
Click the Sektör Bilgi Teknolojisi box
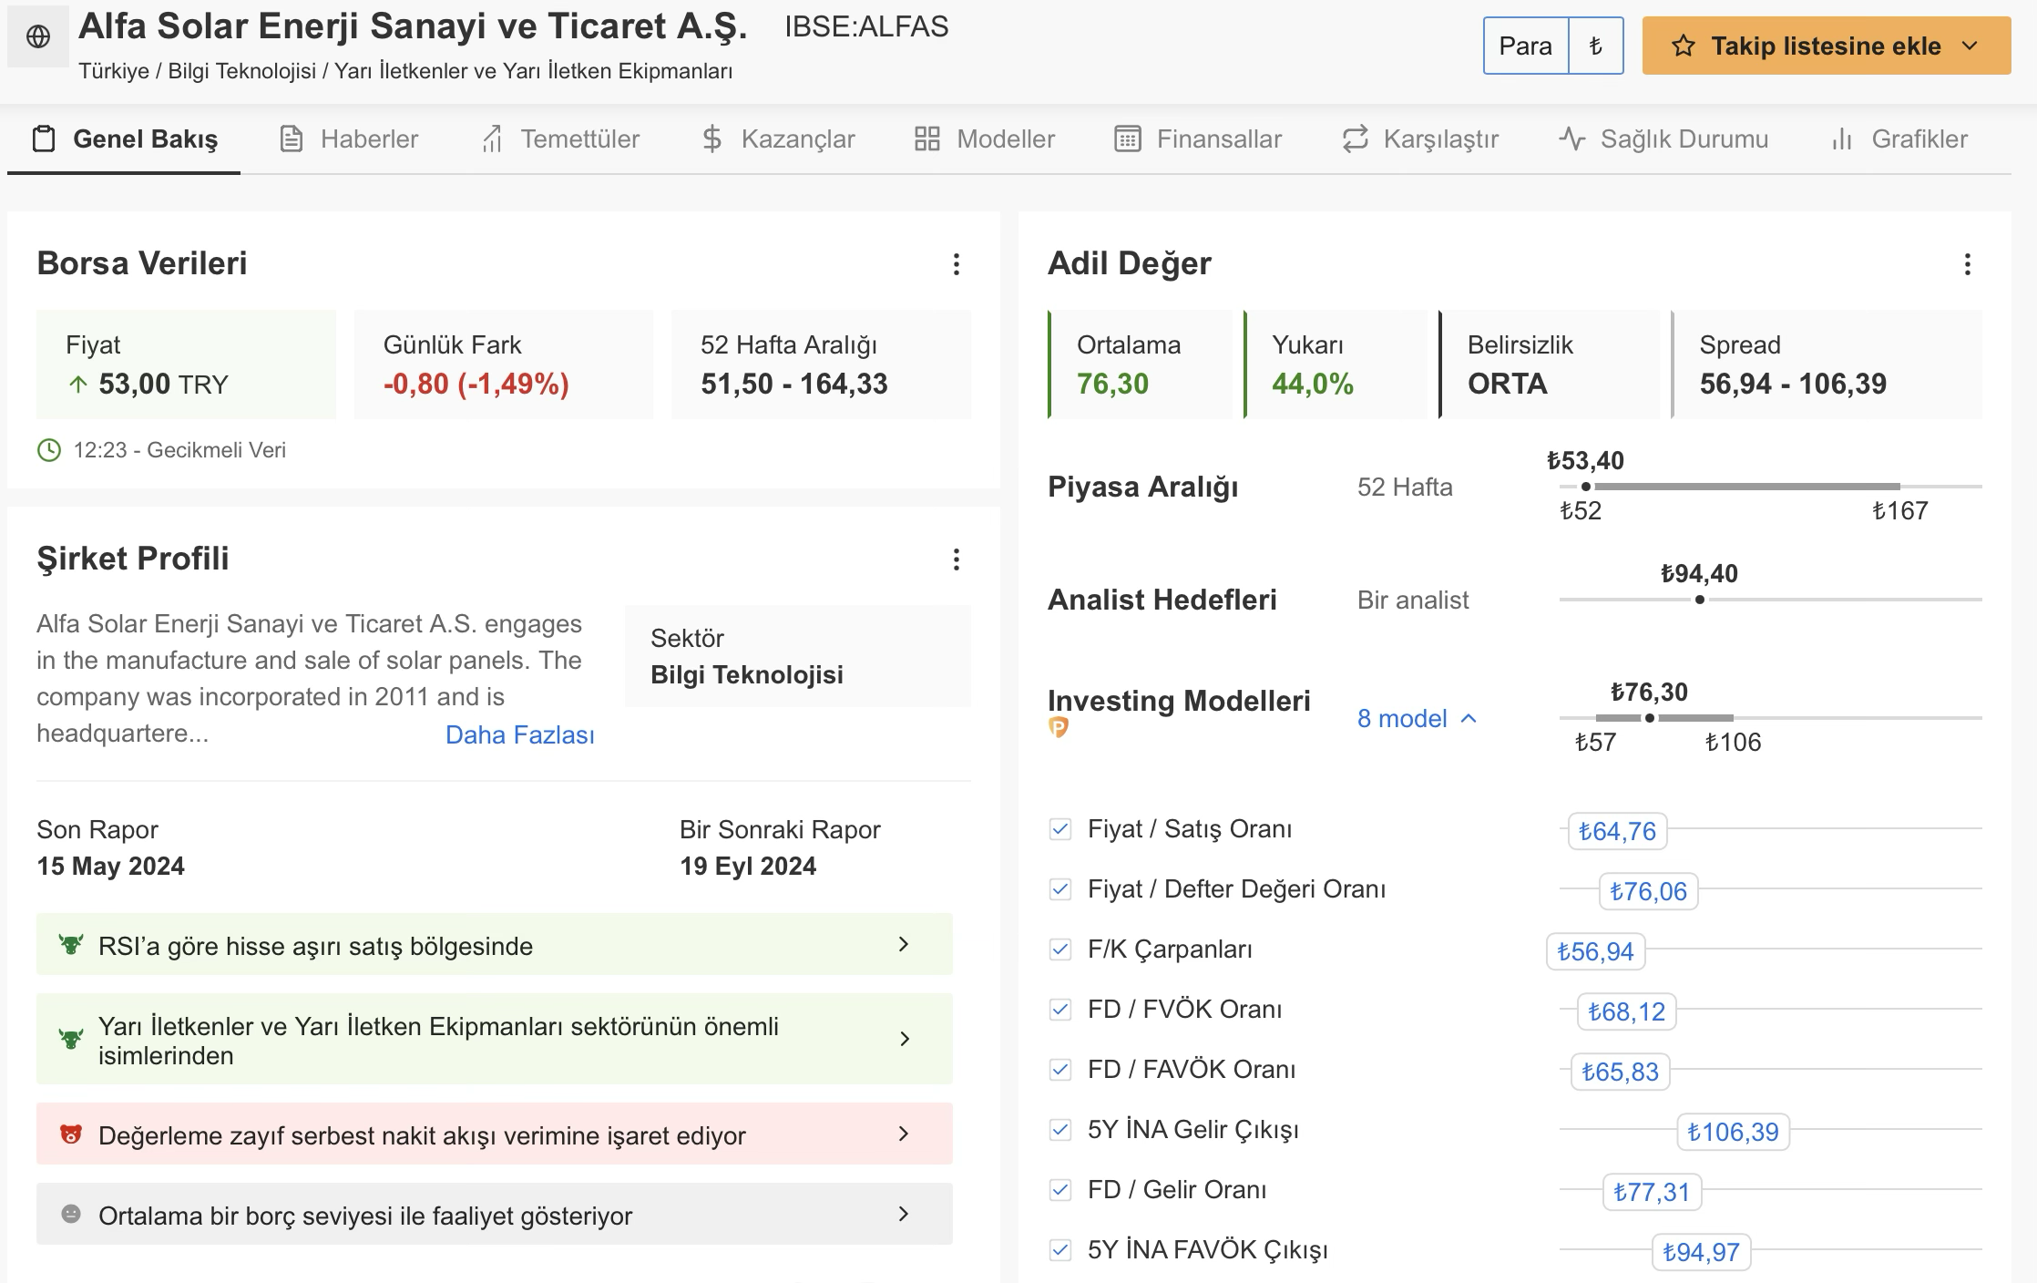798,656
